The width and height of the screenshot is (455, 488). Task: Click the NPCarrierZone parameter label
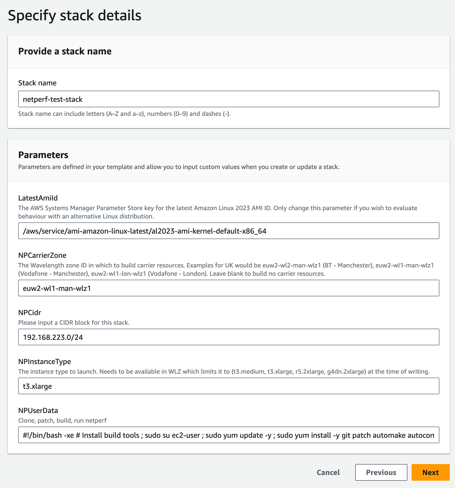42,255
